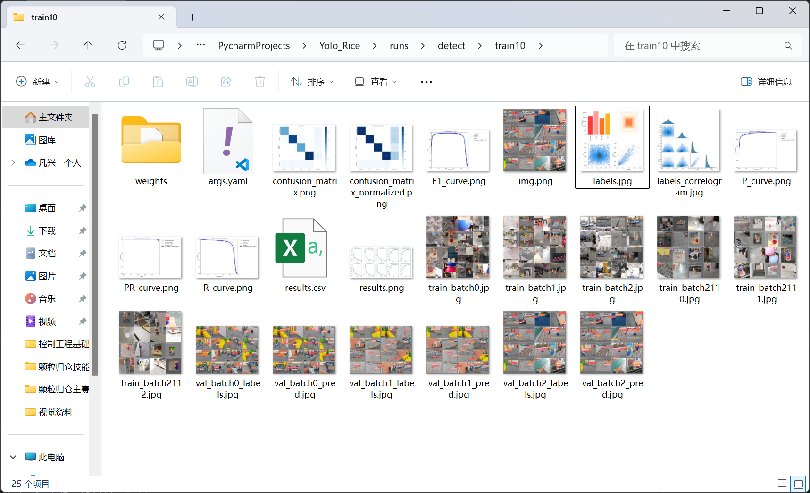
Task: Click the PC monitor icon in address bar
Action: (159, 45)
